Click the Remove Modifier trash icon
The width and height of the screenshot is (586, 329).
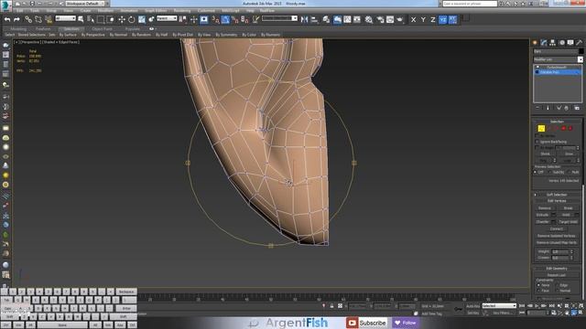(567, 108)
